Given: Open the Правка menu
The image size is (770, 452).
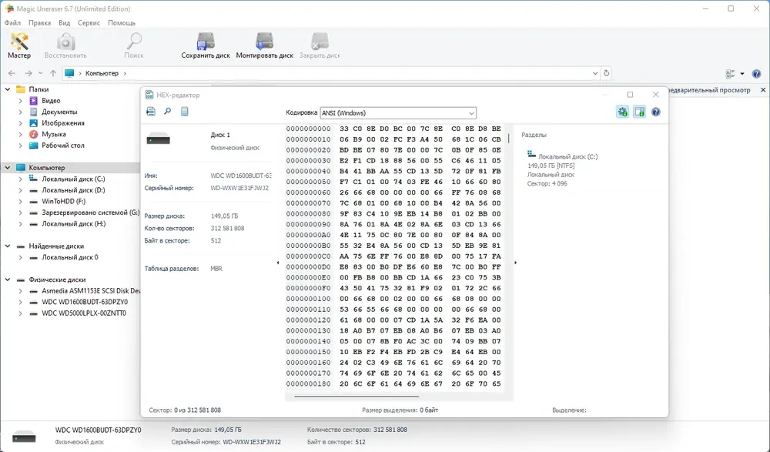Looking at the screenshot, I should pos(39,22).
